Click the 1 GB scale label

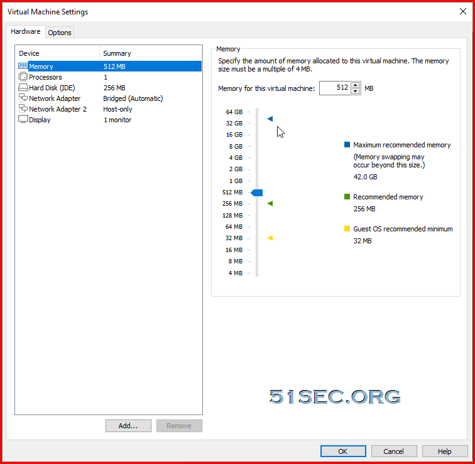(236, 181)
